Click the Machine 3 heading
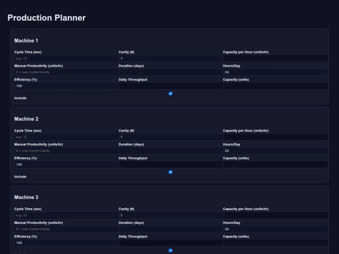This screenshot has width=339, height=254. [x=26, y=197]
